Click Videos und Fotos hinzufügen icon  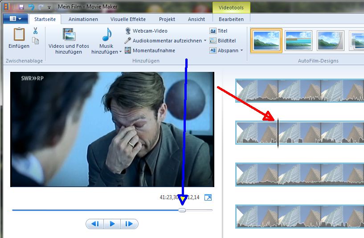pyautogui.click(x=69, y=34)
